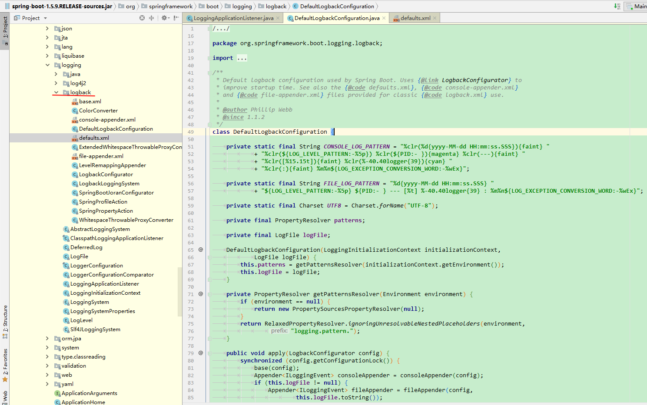Toggle the 2: Favorites side tool window
Image resolution: width=647 pixels, height=405 pixels.
[5, 365]
